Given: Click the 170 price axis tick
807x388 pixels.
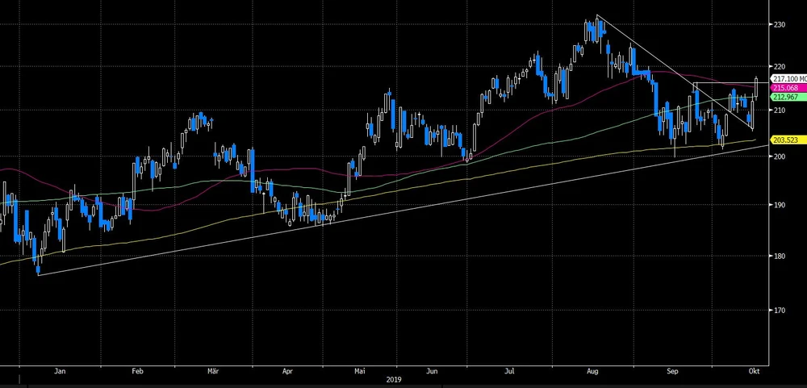Looking at the screenshot, I should (x=778, y=310).
